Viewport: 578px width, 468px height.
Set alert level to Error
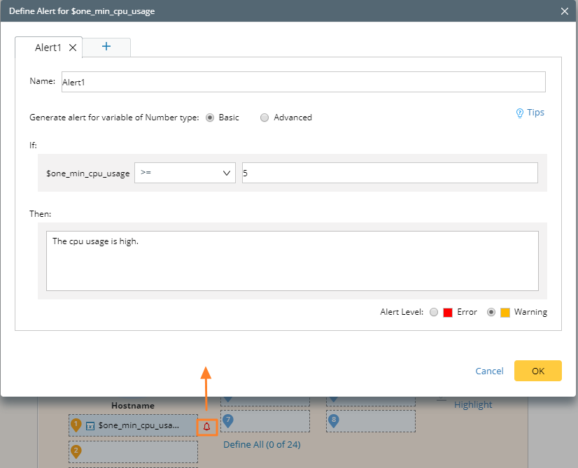434,312
